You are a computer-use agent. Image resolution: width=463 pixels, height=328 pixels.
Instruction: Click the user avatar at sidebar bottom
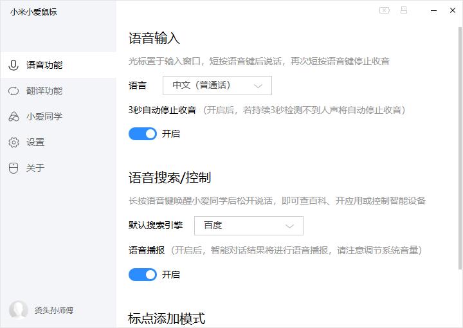tap(18, 310)
